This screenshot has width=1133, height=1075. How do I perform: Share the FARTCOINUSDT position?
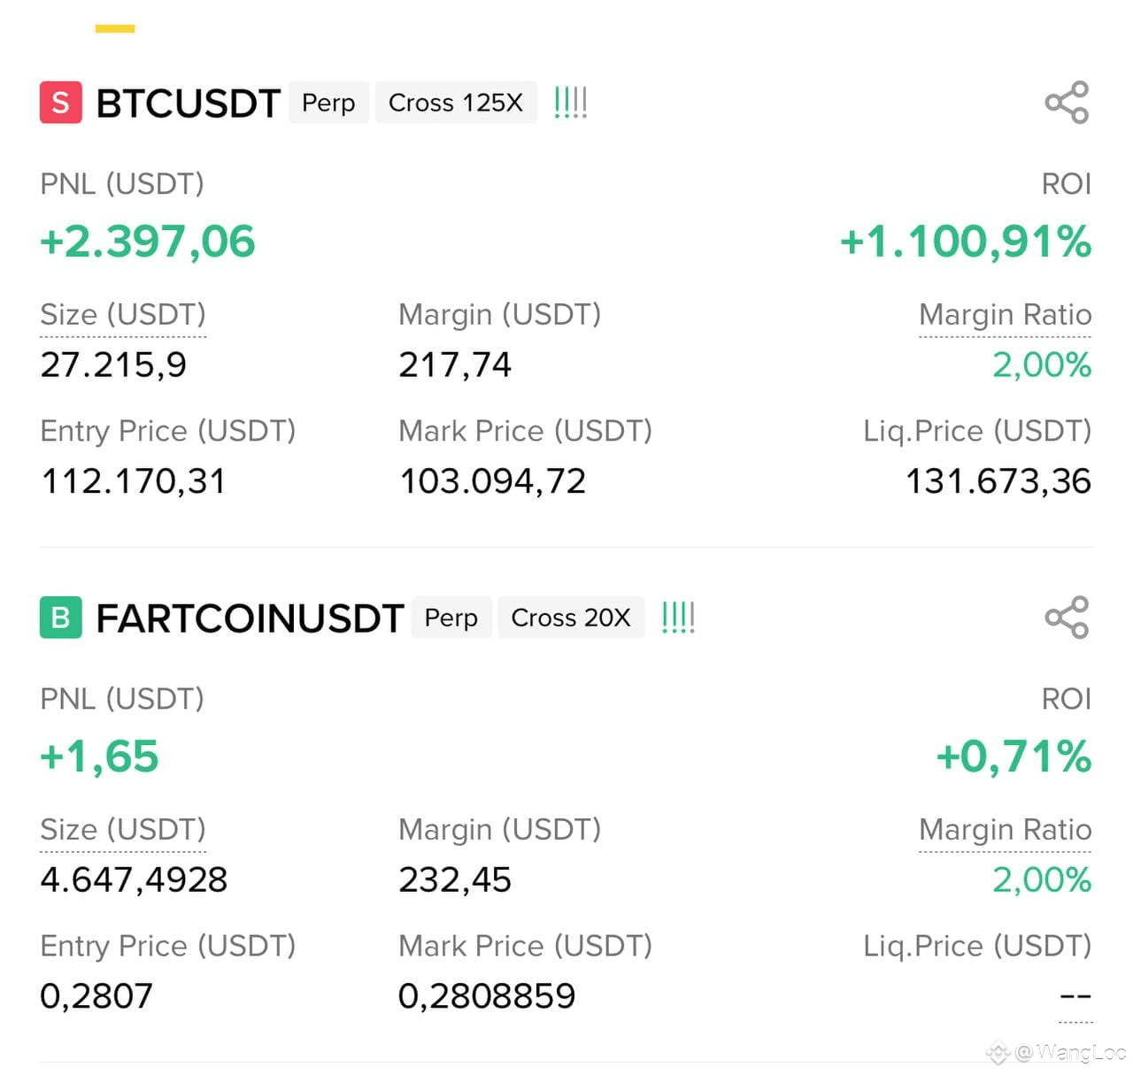1067,618
